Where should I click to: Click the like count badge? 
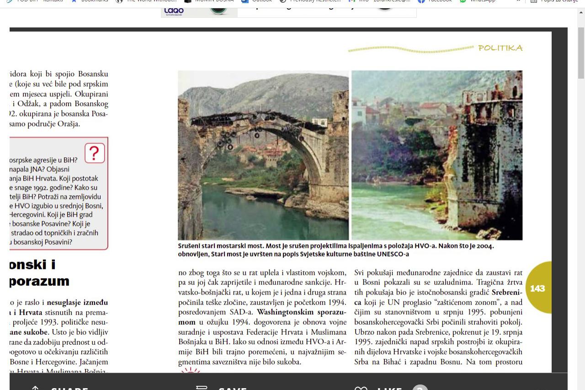point(420,388)
